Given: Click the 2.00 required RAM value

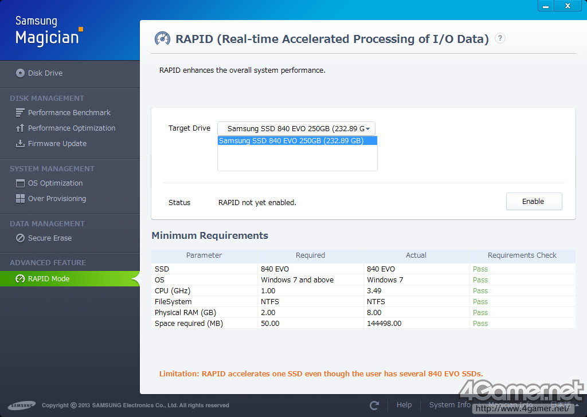Looking at the screenshot, I should coord(268,312).
